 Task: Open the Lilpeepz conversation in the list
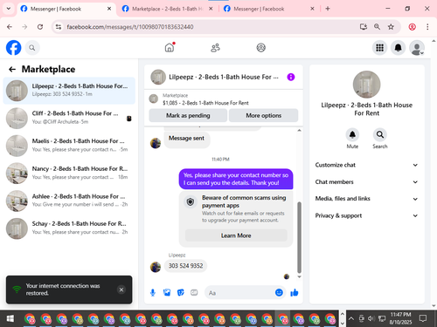[69, 91]
